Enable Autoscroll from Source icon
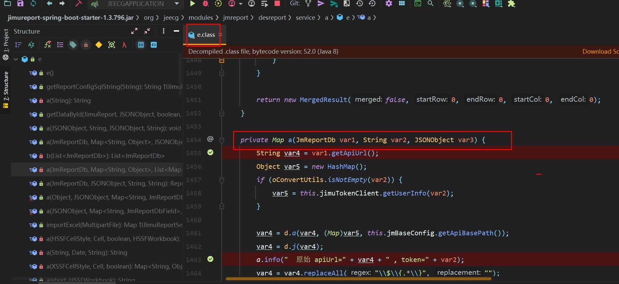619x284 pixels. click(154, 45)
